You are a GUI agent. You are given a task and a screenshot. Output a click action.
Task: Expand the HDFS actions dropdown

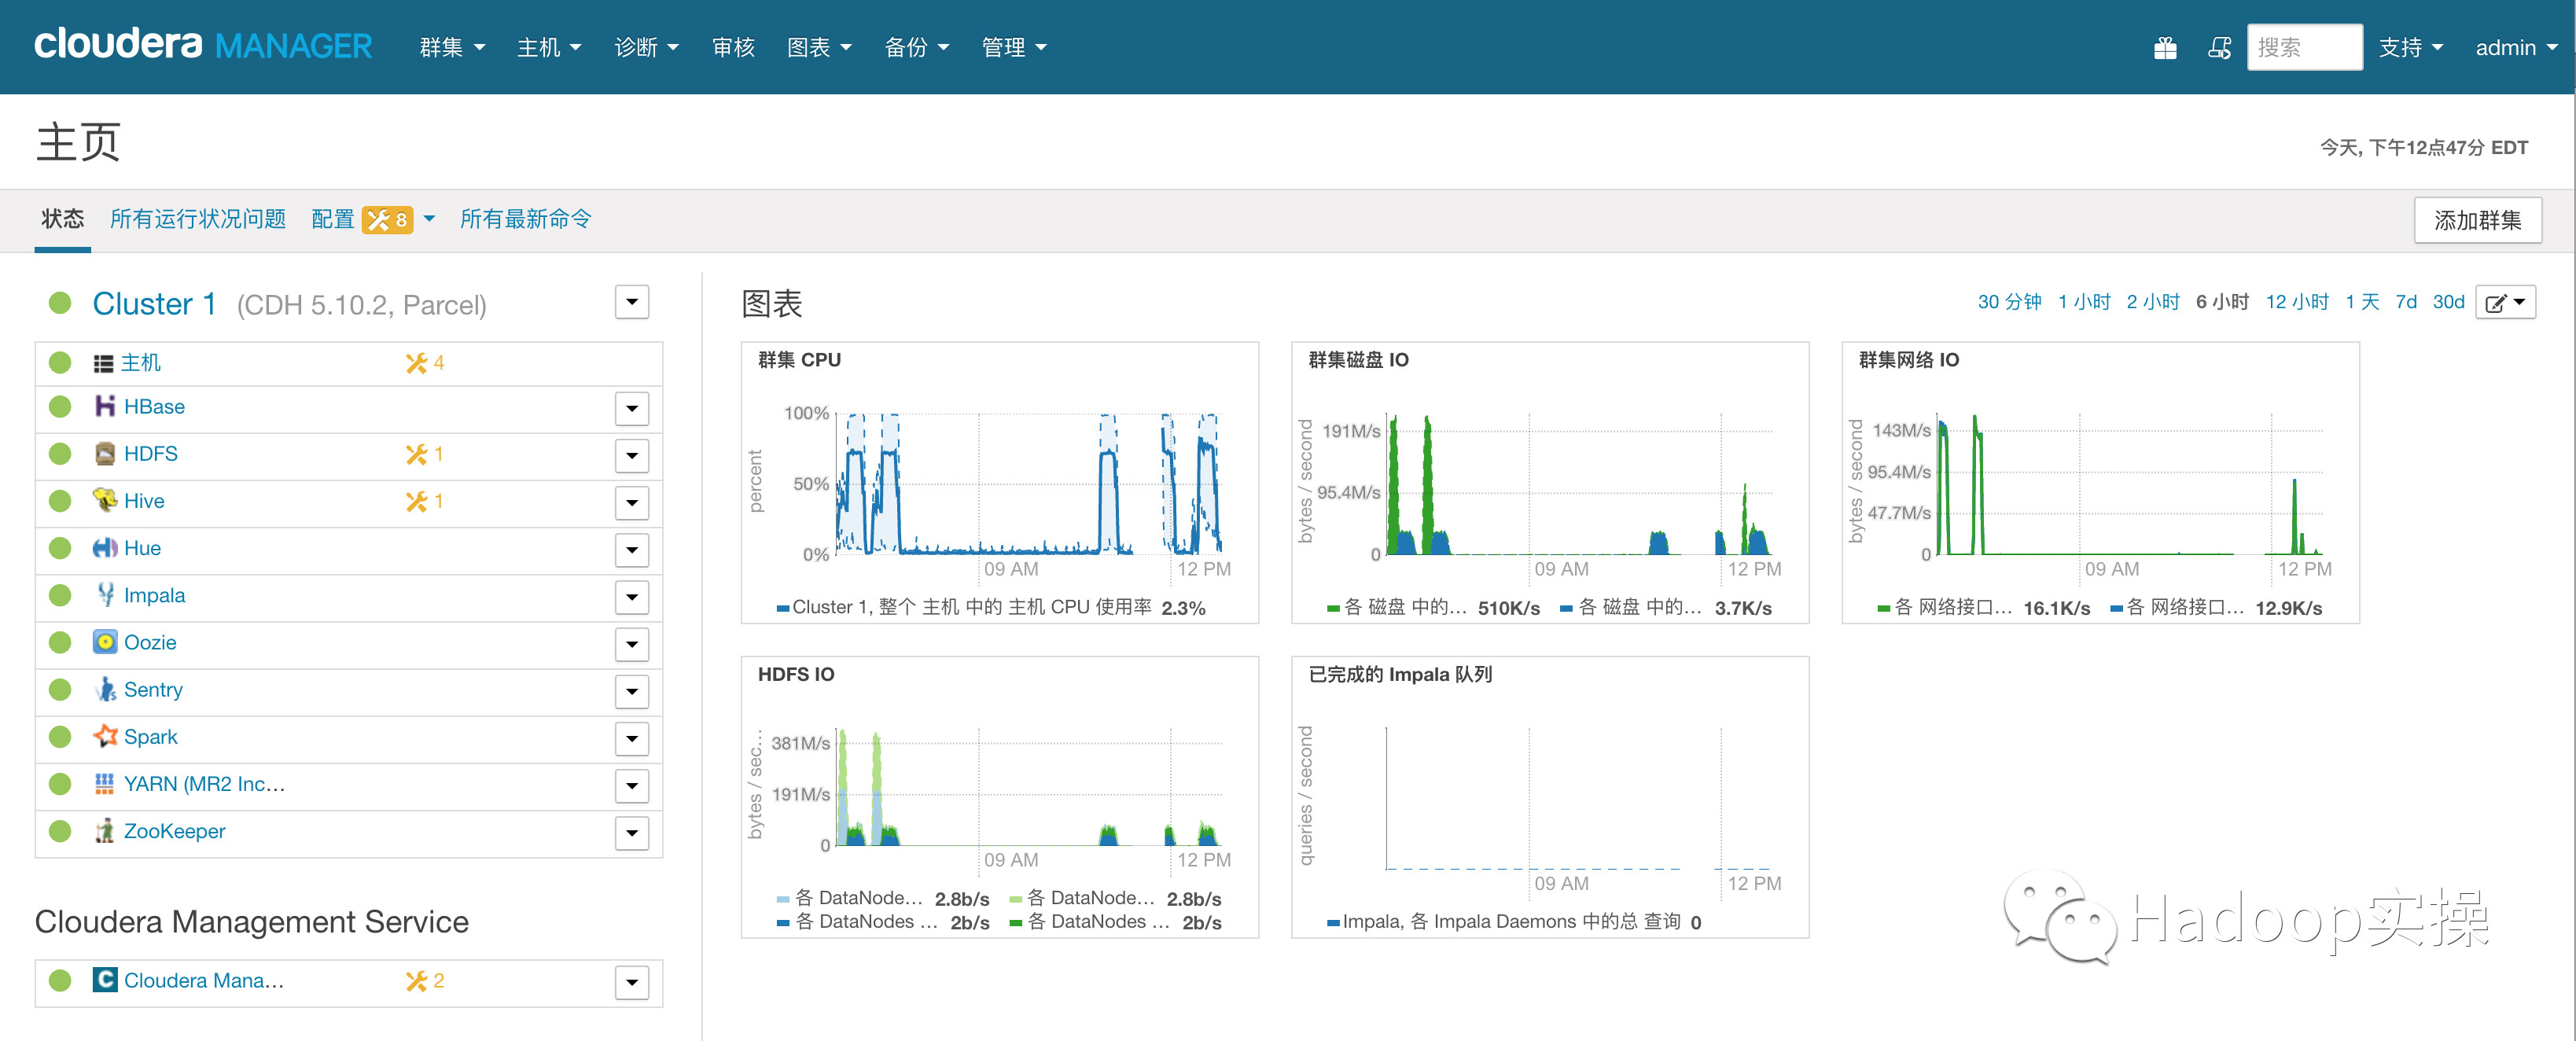pos(632,455)
